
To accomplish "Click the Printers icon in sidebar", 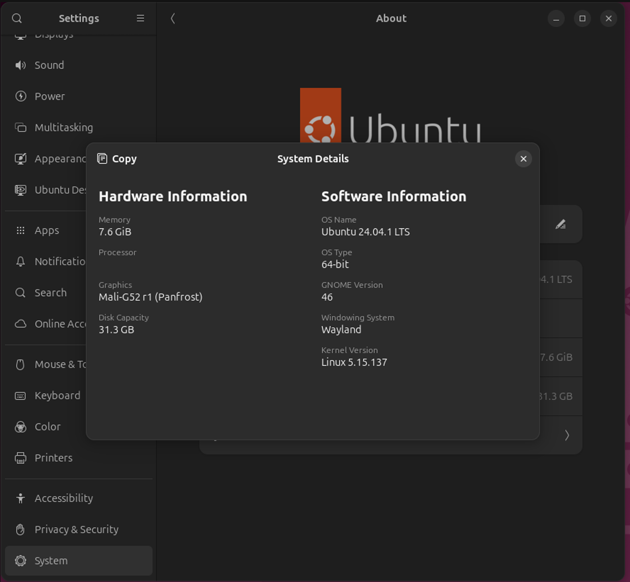I will pyautogui.click(x=20, y=458).
